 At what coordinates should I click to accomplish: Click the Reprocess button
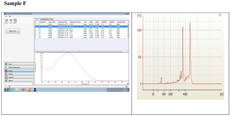(x=13, y=31)
